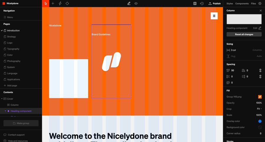Select the white square block on canvas
The width and height of the screenshot is (265, 142).
coord(69,79)
